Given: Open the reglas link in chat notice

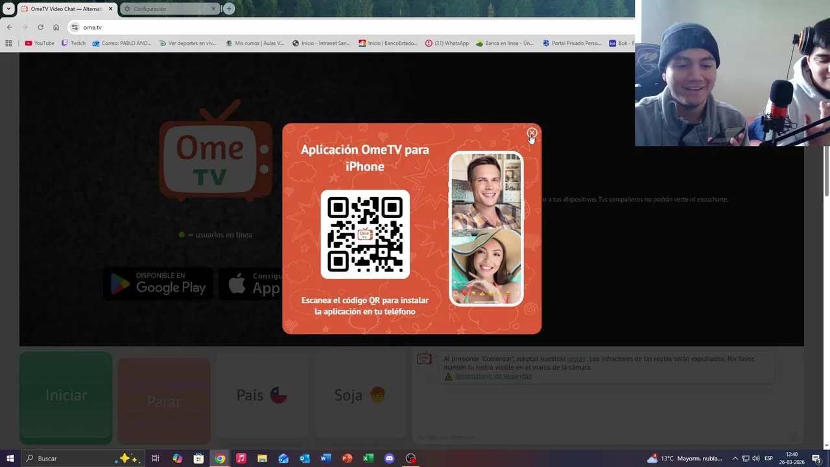Looking at the screenshot, I should pyautogui.click(x=576, y=359).
